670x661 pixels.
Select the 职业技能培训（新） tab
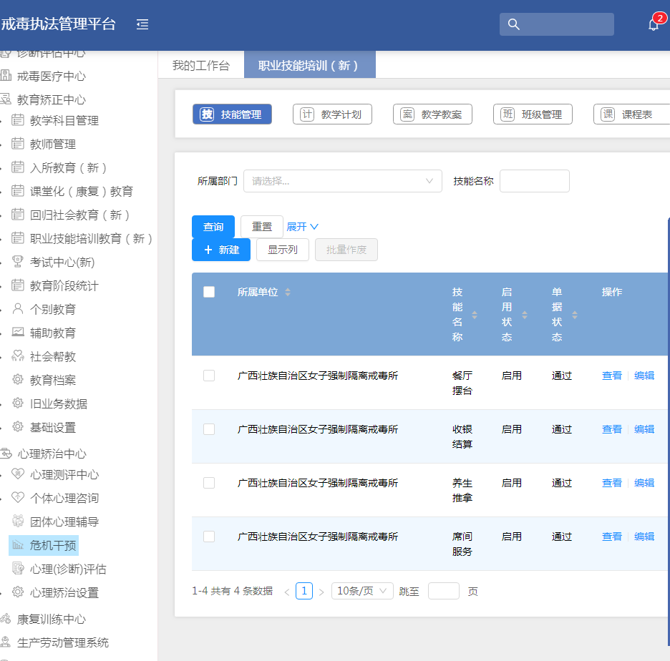point(310,65)
